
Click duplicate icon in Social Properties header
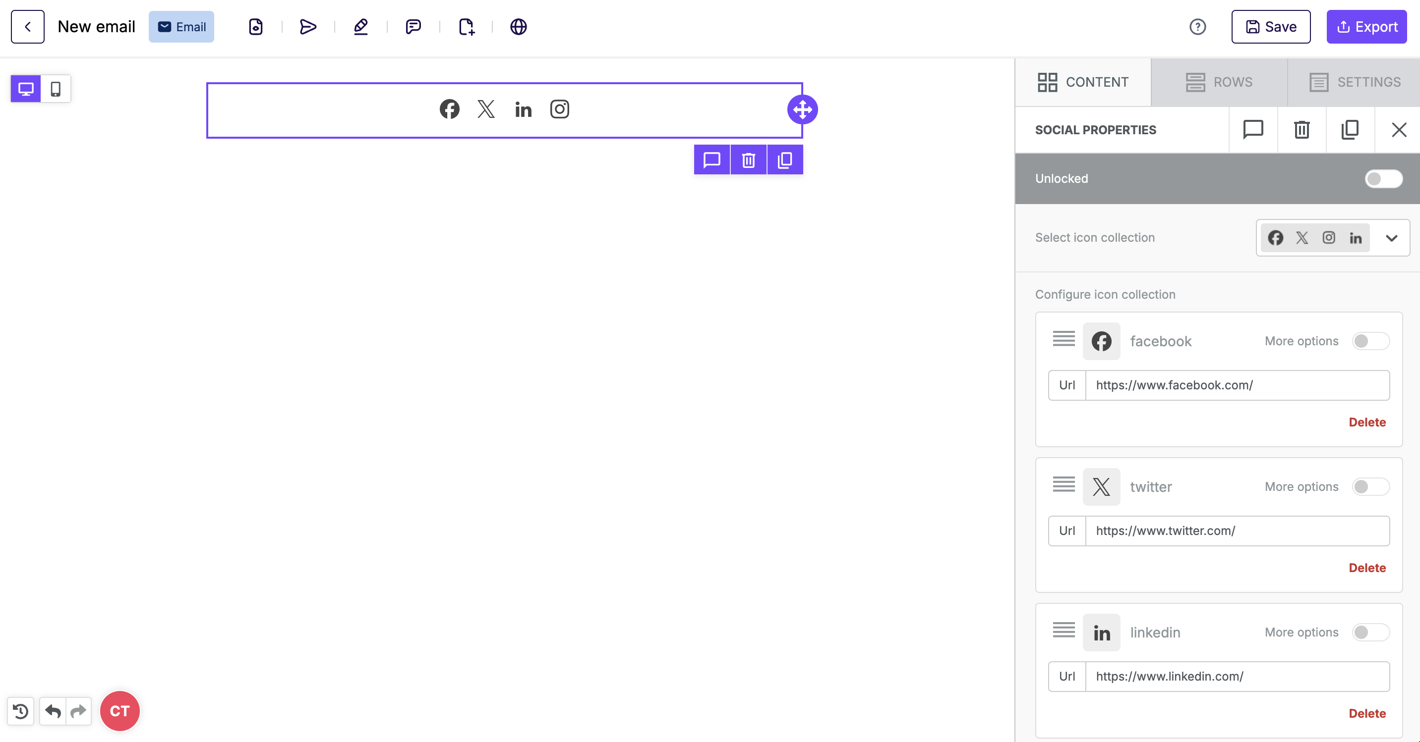point(1350,130)
